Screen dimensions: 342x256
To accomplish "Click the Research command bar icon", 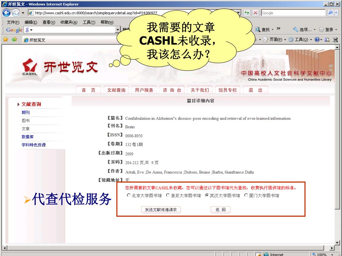I will click(327, 40).
